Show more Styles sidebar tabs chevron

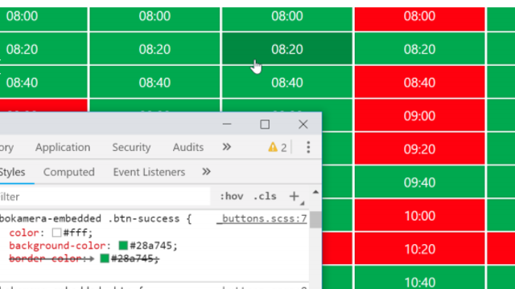click(x=206, y=172)
